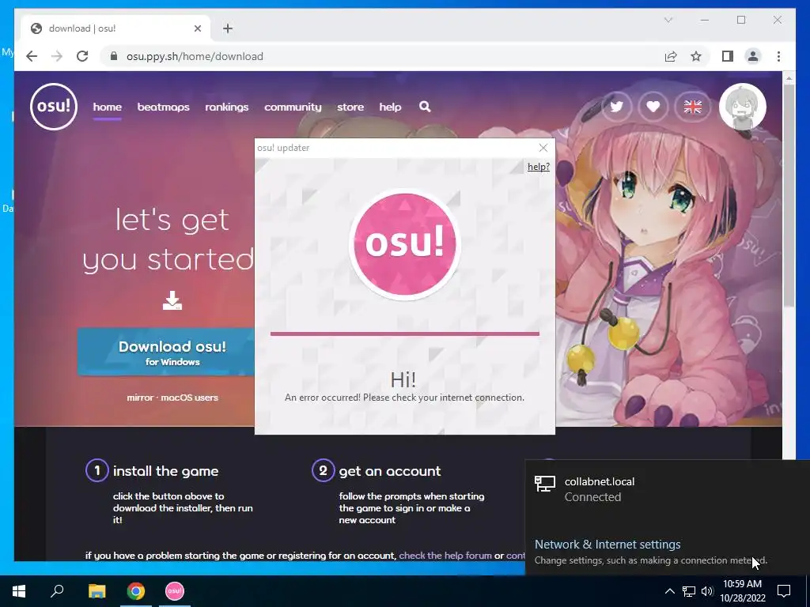Reload the osu! download page
Image resolution: width=810 pixels, height=607 pixels.
(82, 56)
